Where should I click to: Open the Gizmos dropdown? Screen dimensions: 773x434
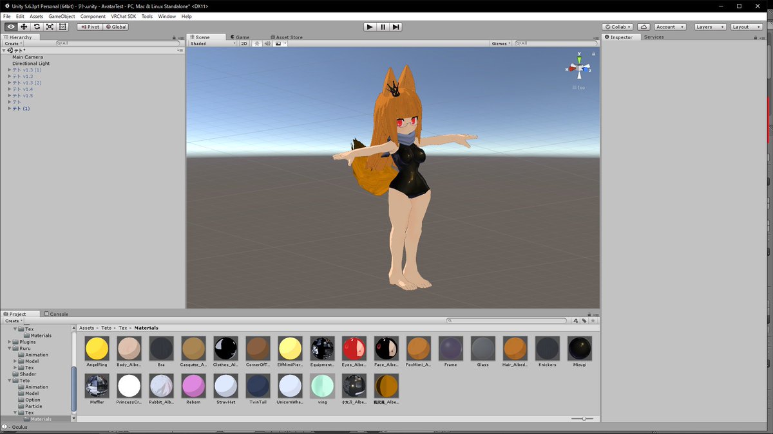501,44
